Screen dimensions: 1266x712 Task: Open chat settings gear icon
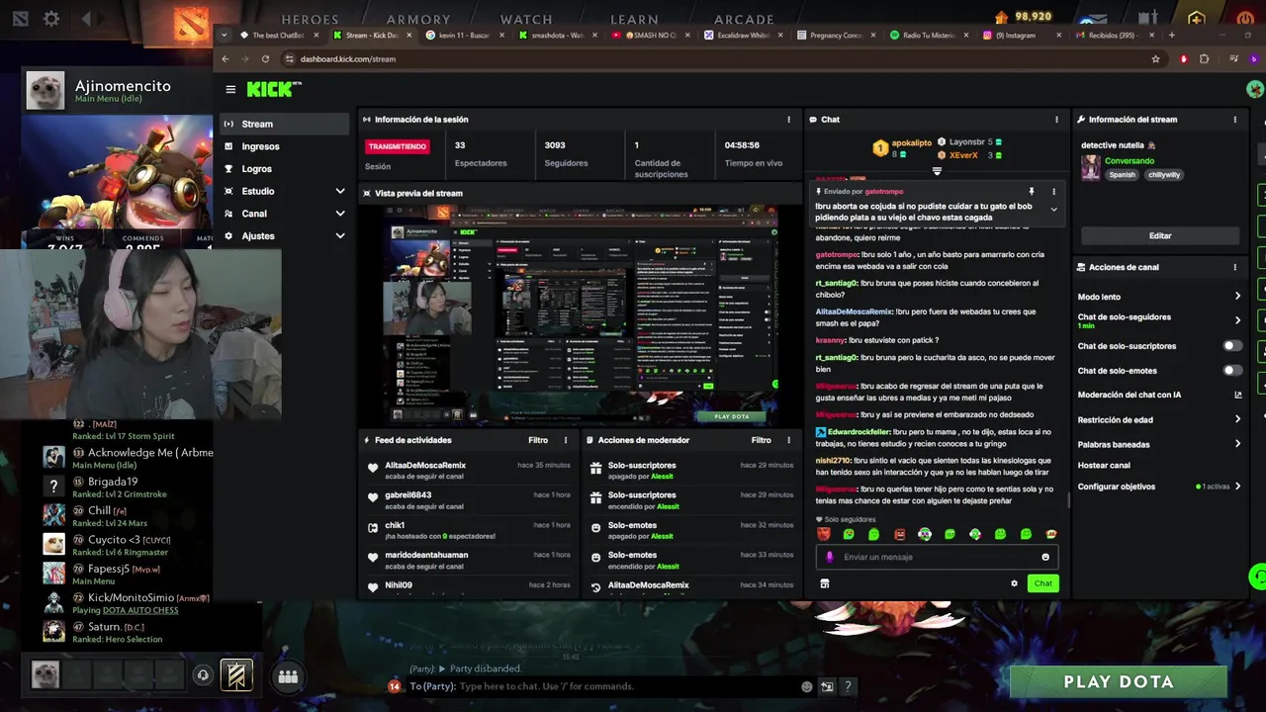[x=1014, y=583]
